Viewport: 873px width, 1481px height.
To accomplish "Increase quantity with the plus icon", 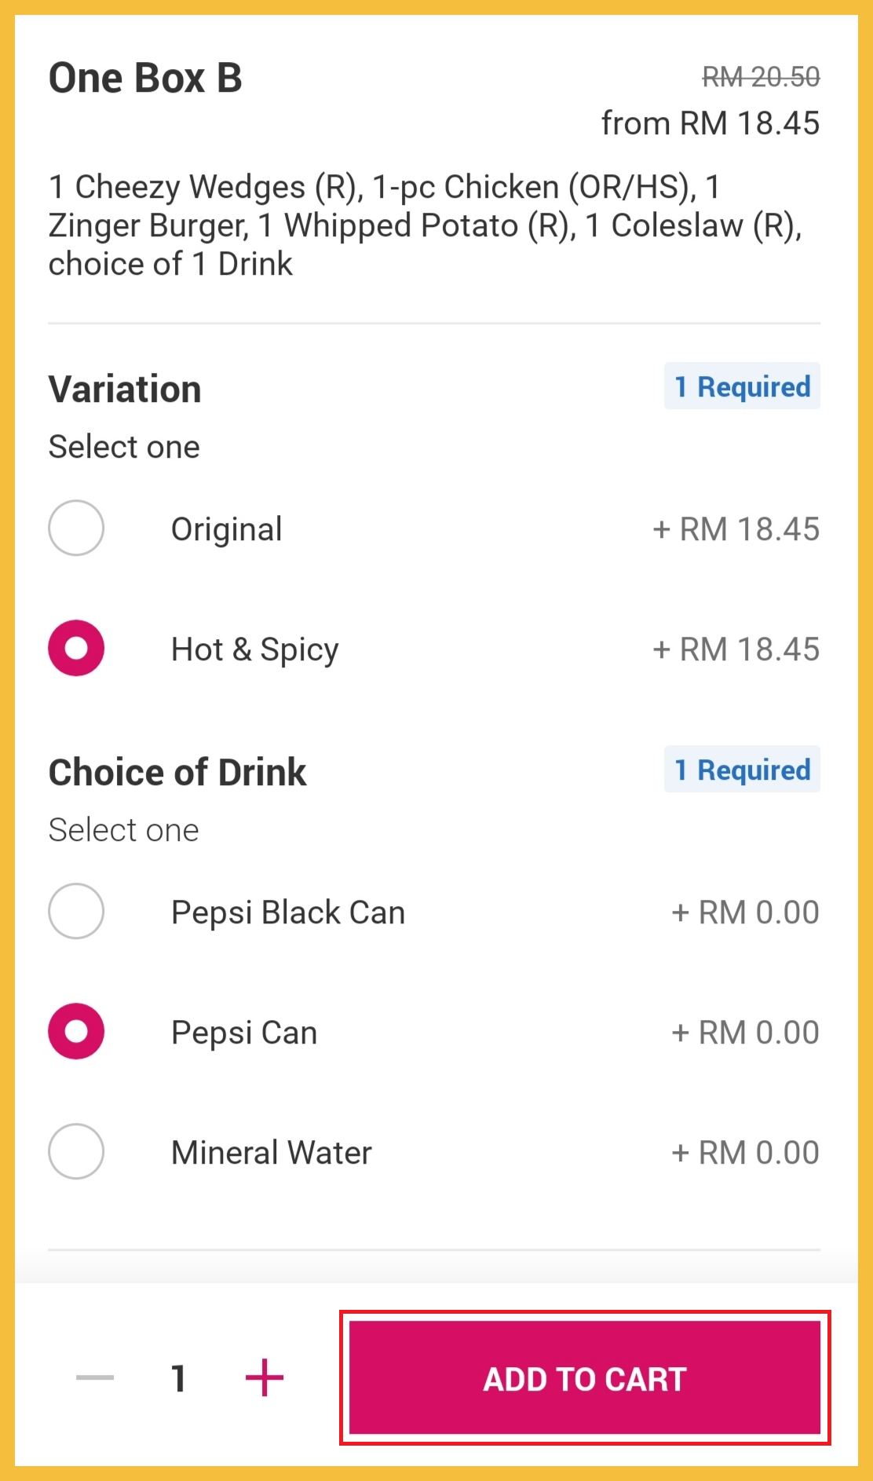I will [265, 1378].
